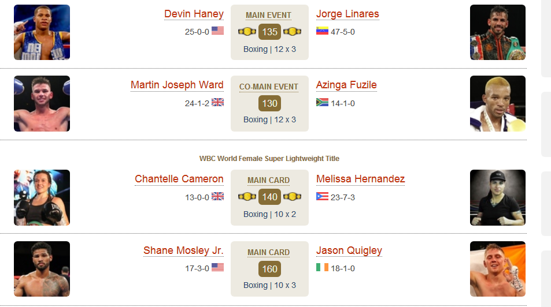Image resolution: width=551 pixels, height=307 pixels.
Task: Visit Jason Quigley's fighter page
Action: click(x=349, y=250)
